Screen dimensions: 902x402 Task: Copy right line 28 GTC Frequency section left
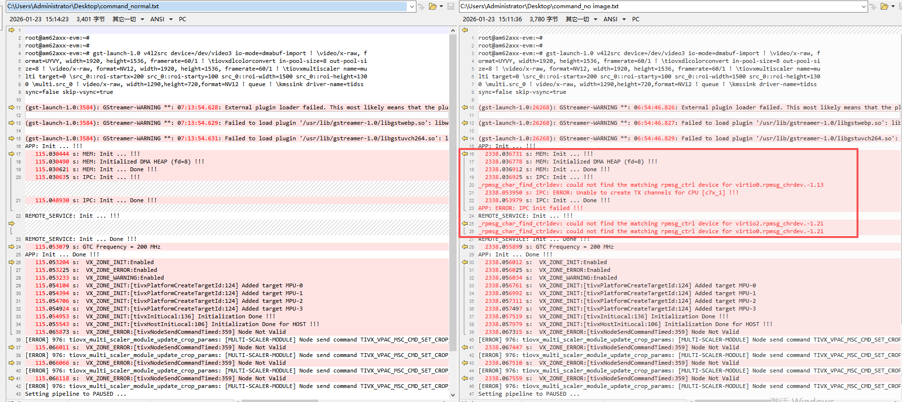pyautogui.click(x=465, y=247)
